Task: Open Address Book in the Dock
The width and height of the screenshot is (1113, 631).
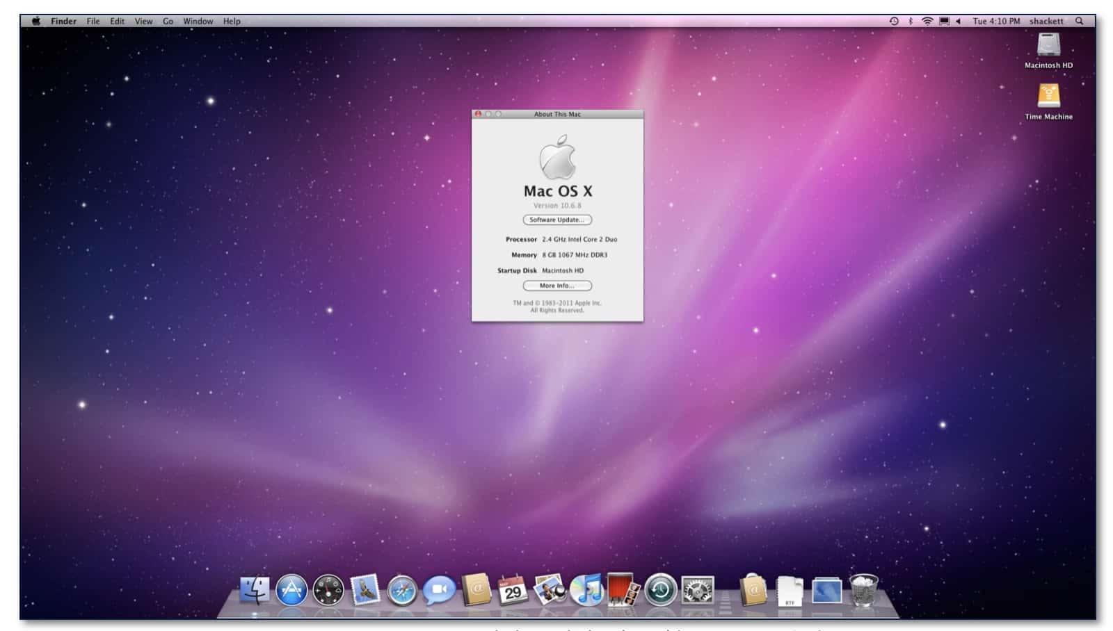Action: [x=477, y=590]
